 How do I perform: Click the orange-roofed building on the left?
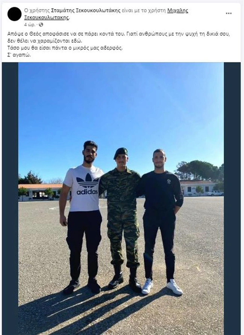coord(40,192)
